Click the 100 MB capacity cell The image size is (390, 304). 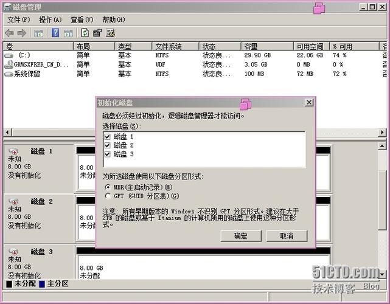(x=254, y=74)
